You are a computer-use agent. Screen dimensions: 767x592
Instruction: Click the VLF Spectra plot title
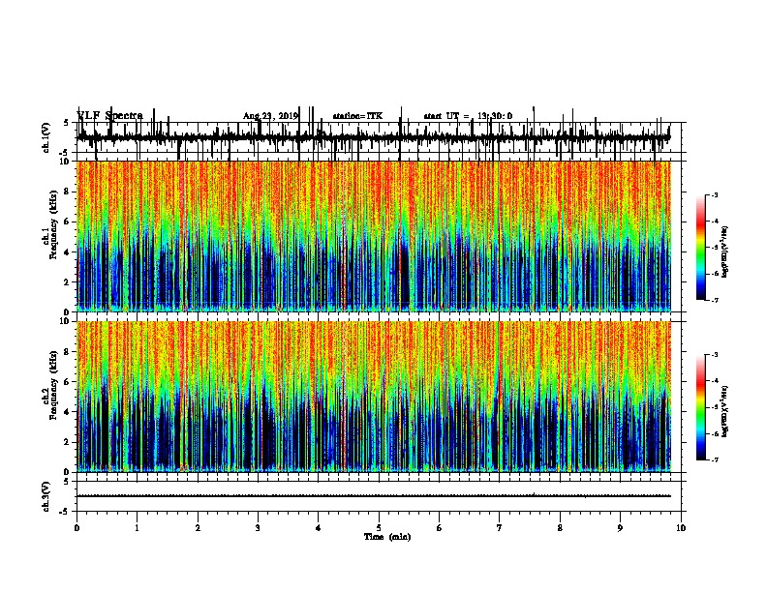coord(110,116)
